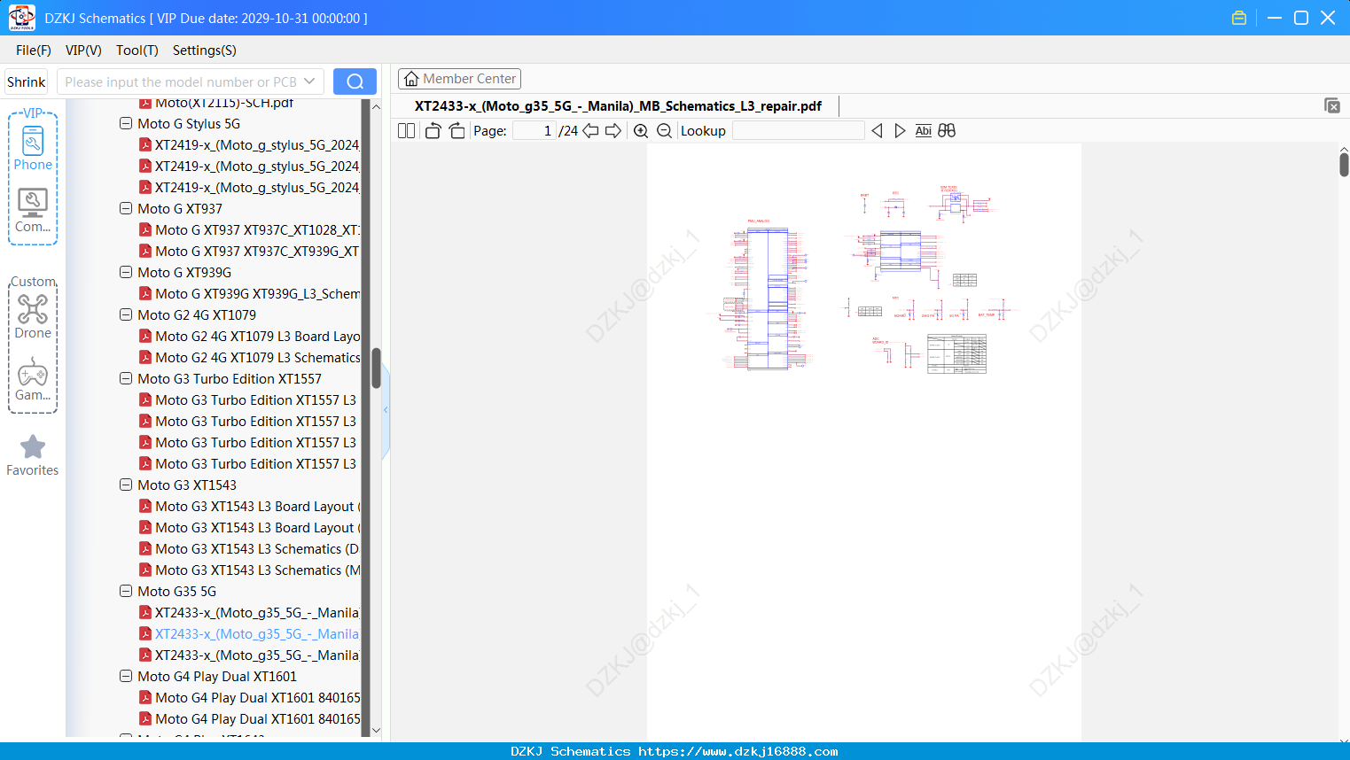Open the Game console category
The image size is (1350, 760).
tap(33, 379)
